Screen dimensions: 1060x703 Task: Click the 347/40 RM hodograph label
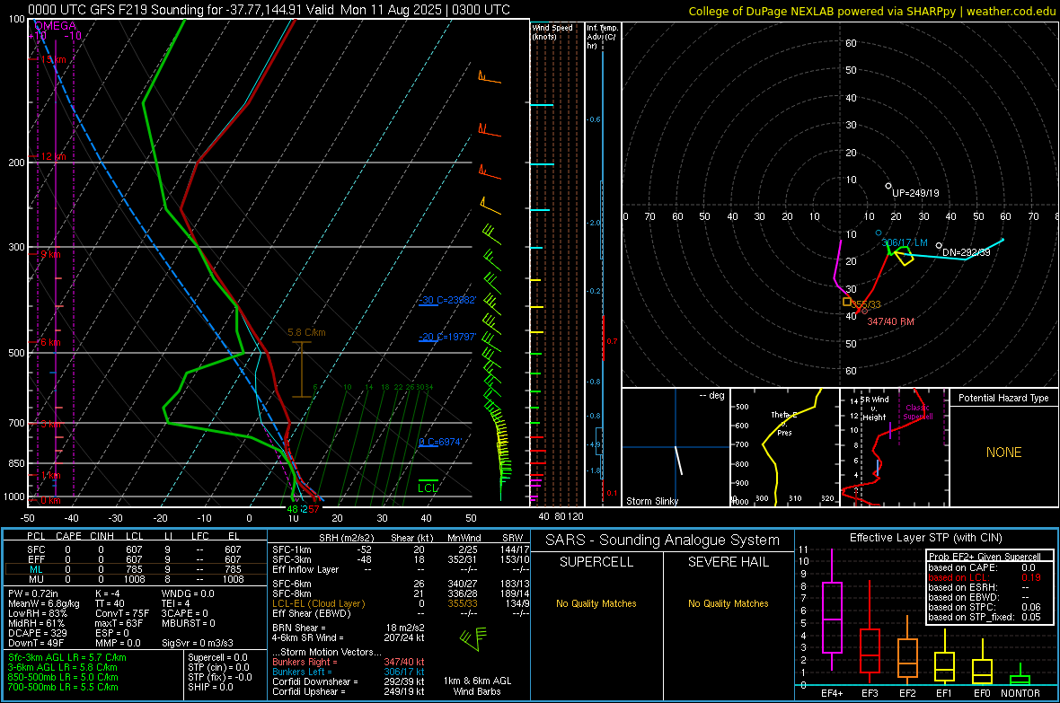(x=890, y=321)
